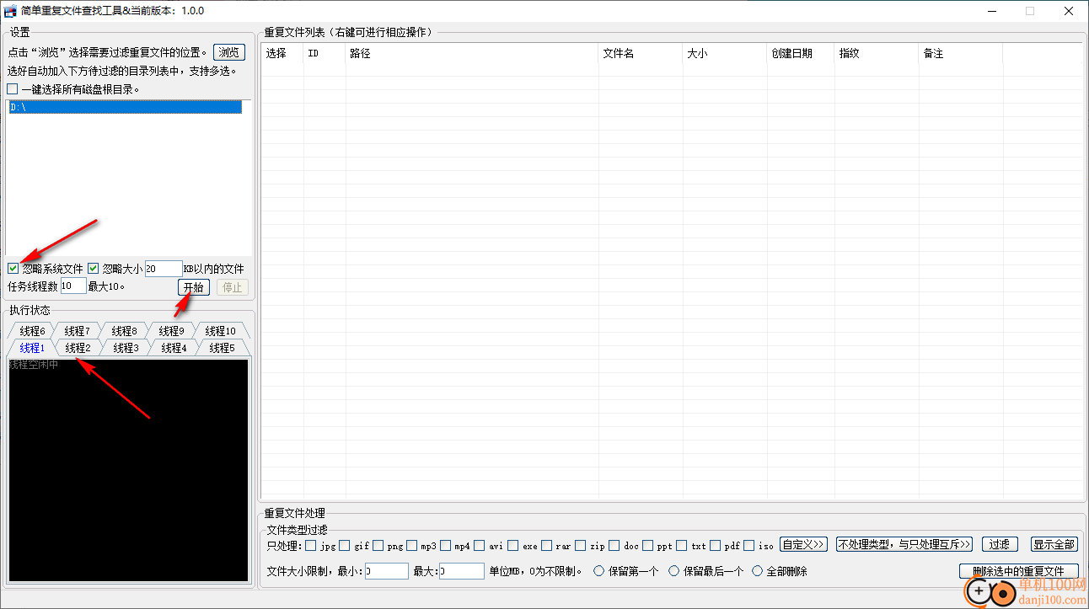Screen dimensions: 1089x609
Task: Sort by the 文件名 column header
Action: [x=641, y=54]
